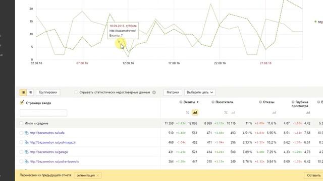Click info circle beside Визиты header
The height and width of the screenshot is (181, 323).
tap(181, 102)
